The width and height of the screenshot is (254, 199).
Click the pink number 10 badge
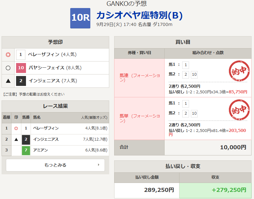pos(21,68)
